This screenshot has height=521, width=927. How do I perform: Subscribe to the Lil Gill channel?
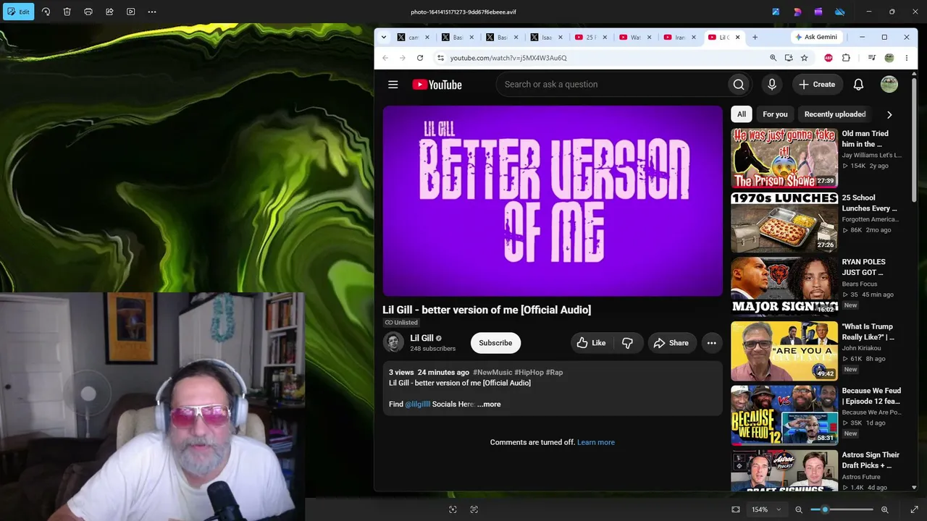pyautogui.click(x=495, y=343)
